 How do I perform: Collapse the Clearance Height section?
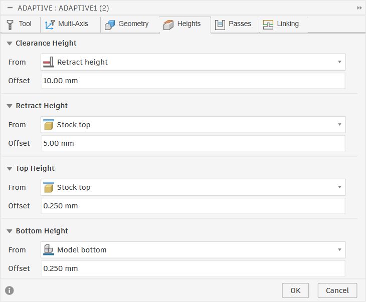pos(10,44)
